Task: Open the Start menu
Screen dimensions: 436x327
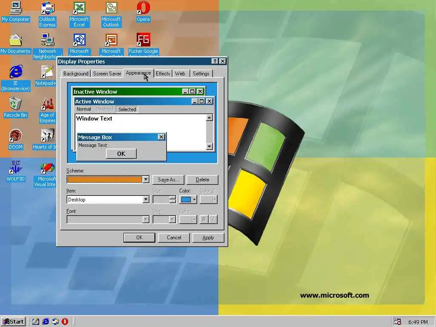Action: pos(13,322)
